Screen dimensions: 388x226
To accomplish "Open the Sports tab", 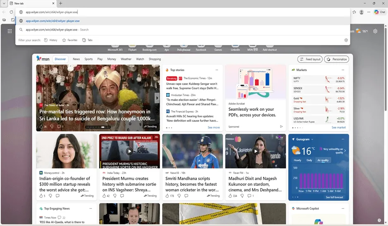I will coord(89,59).
